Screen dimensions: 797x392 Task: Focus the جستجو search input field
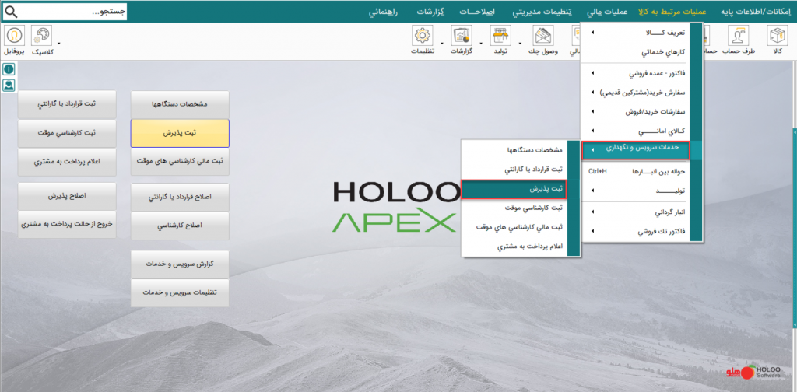pos(73,11)
